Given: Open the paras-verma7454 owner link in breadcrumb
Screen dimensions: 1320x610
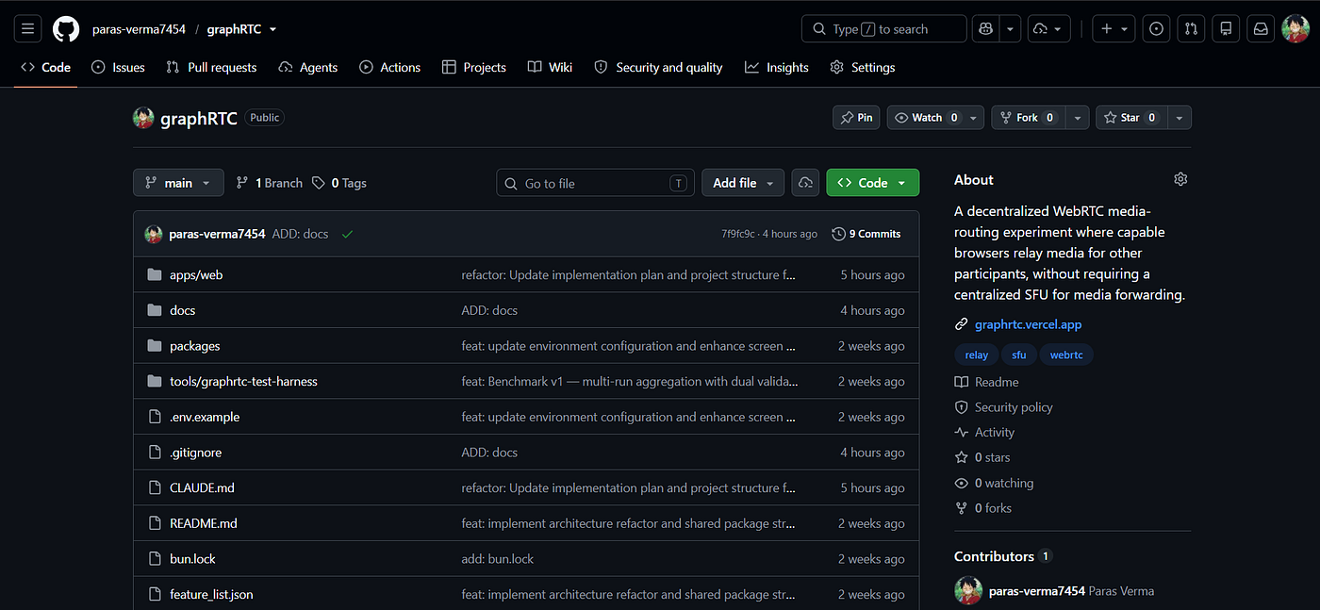Looking at the screenshot, I should point(139,29).
